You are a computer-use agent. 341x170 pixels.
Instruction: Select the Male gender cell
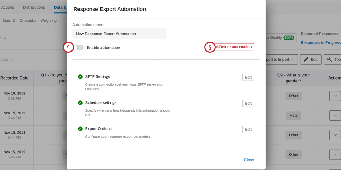[x=293, y=116]
